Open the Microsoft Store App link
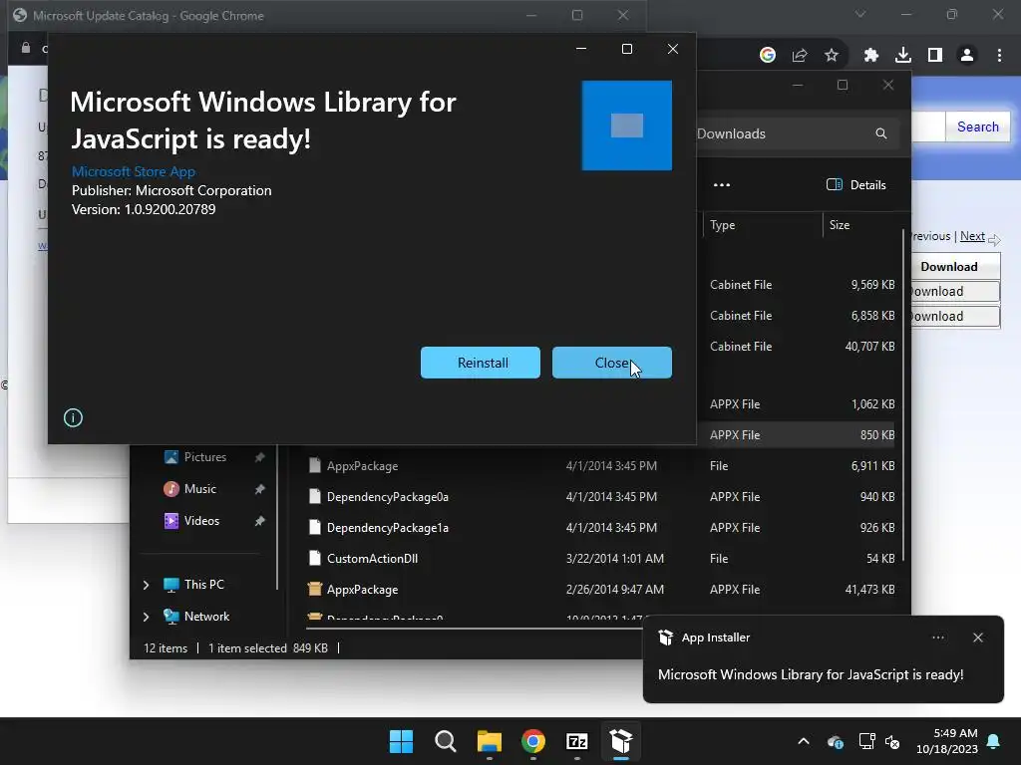The height and width of the screenshot is (765, 1021). (x=134, y=171)
